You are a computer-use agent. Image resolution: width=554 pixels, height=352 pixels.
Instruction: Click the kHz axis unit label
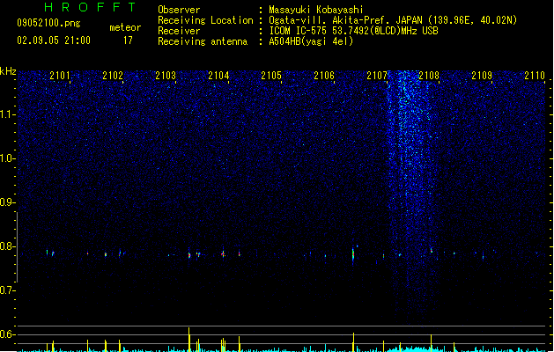pyautogui.click(x=8, y=71)
